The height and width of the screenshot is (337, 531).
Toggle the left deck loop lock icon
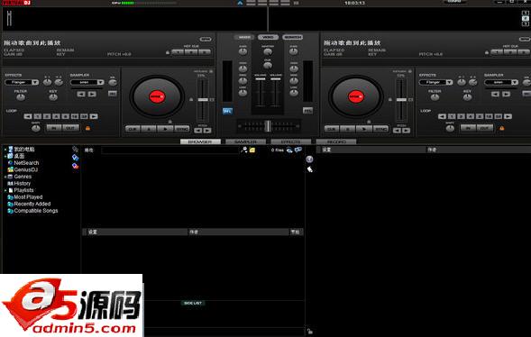(x=87, y=128)
